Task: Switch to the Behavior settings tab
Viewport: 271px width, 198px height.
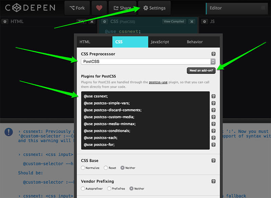Action: click(194, 42)
